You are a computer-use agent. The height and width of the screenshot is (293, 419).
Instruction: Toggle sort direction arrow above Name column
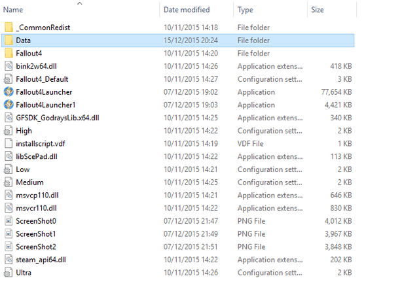point(80,3)
